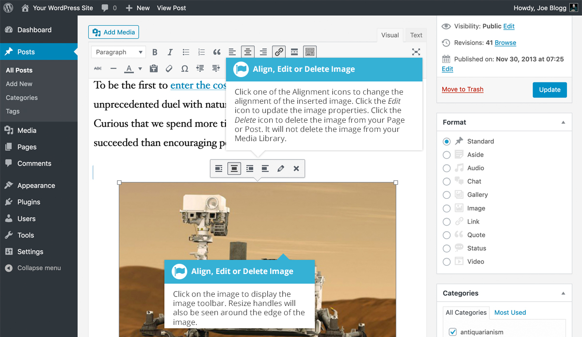Viewport: 582px width, 337px height.
Task: Select the Standard post format
Action: click(446, 141)
